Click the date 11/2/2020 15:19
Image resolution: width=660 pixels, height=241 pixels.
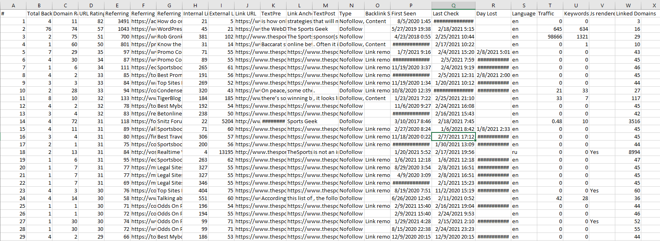point(454,190)
